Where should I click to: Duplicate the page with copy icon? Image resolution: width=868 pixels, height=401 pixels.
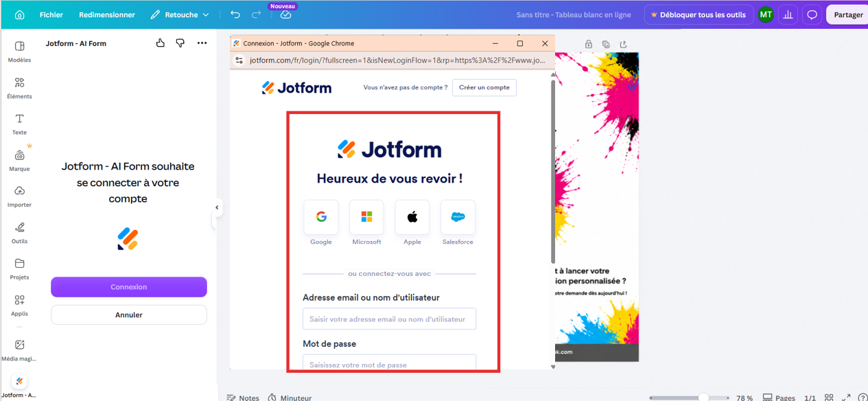[606, 44]
